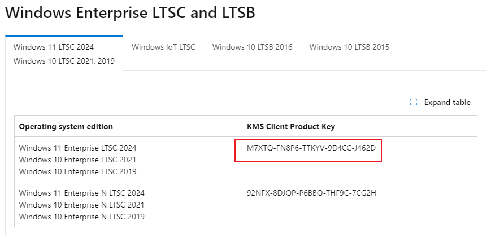Image resolution: width=491 pixels, height=238 pixels.
Task: Click 'Windows 10 LTSC 2021, 2019' tab subtitle line
Action: [64, 61]
